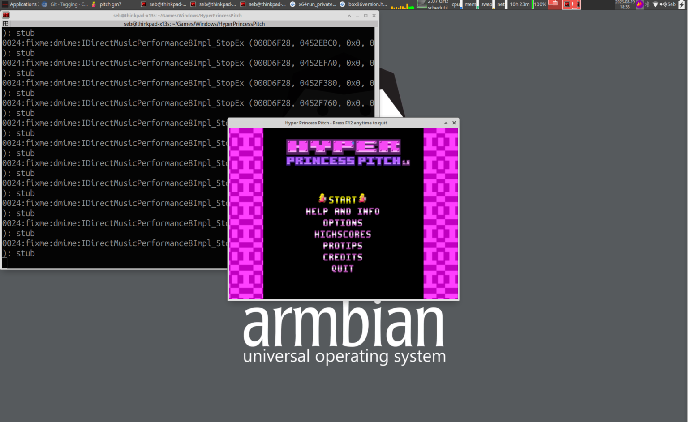Select QUIT in the game menu
Image resolution: width=688 pixels, height=422 pixels.
(x=343, y=269)
